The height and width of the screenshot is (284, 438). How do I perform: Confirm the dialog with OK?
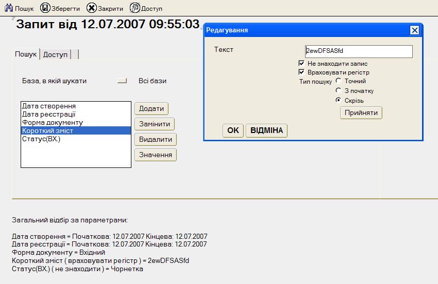coord(233,130)
